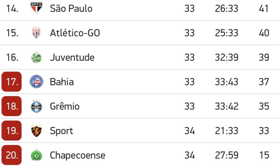Click the red 17. relegation position badge
This screenshot has height=166, width=279.
[x=11, y=82]
